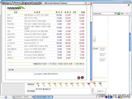Viewport: 132px width, 99px height.
Task: Click the 'Seagate 120G 7200rpm' product name
Action: point(37,28)
